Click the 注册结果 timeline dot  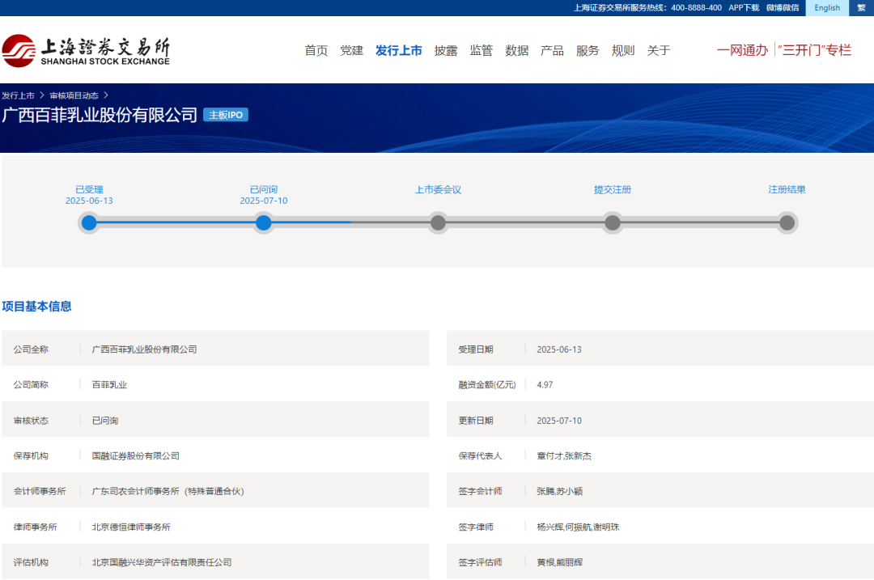[787, 223]
